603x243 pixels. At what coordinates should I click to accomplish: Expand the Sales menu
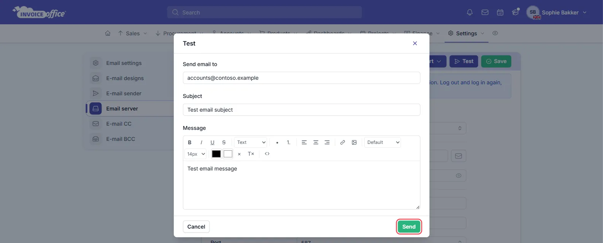132,33
